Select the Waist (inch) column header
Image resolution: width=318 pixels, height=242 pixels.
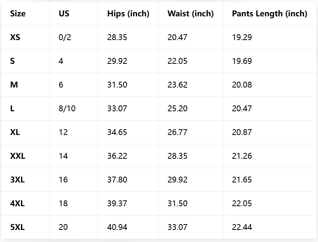coord(191,14)
